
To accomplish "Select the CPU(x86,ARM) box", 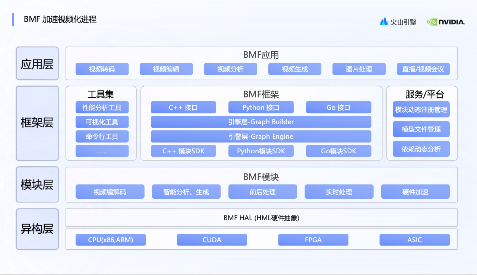I will 111,240.
